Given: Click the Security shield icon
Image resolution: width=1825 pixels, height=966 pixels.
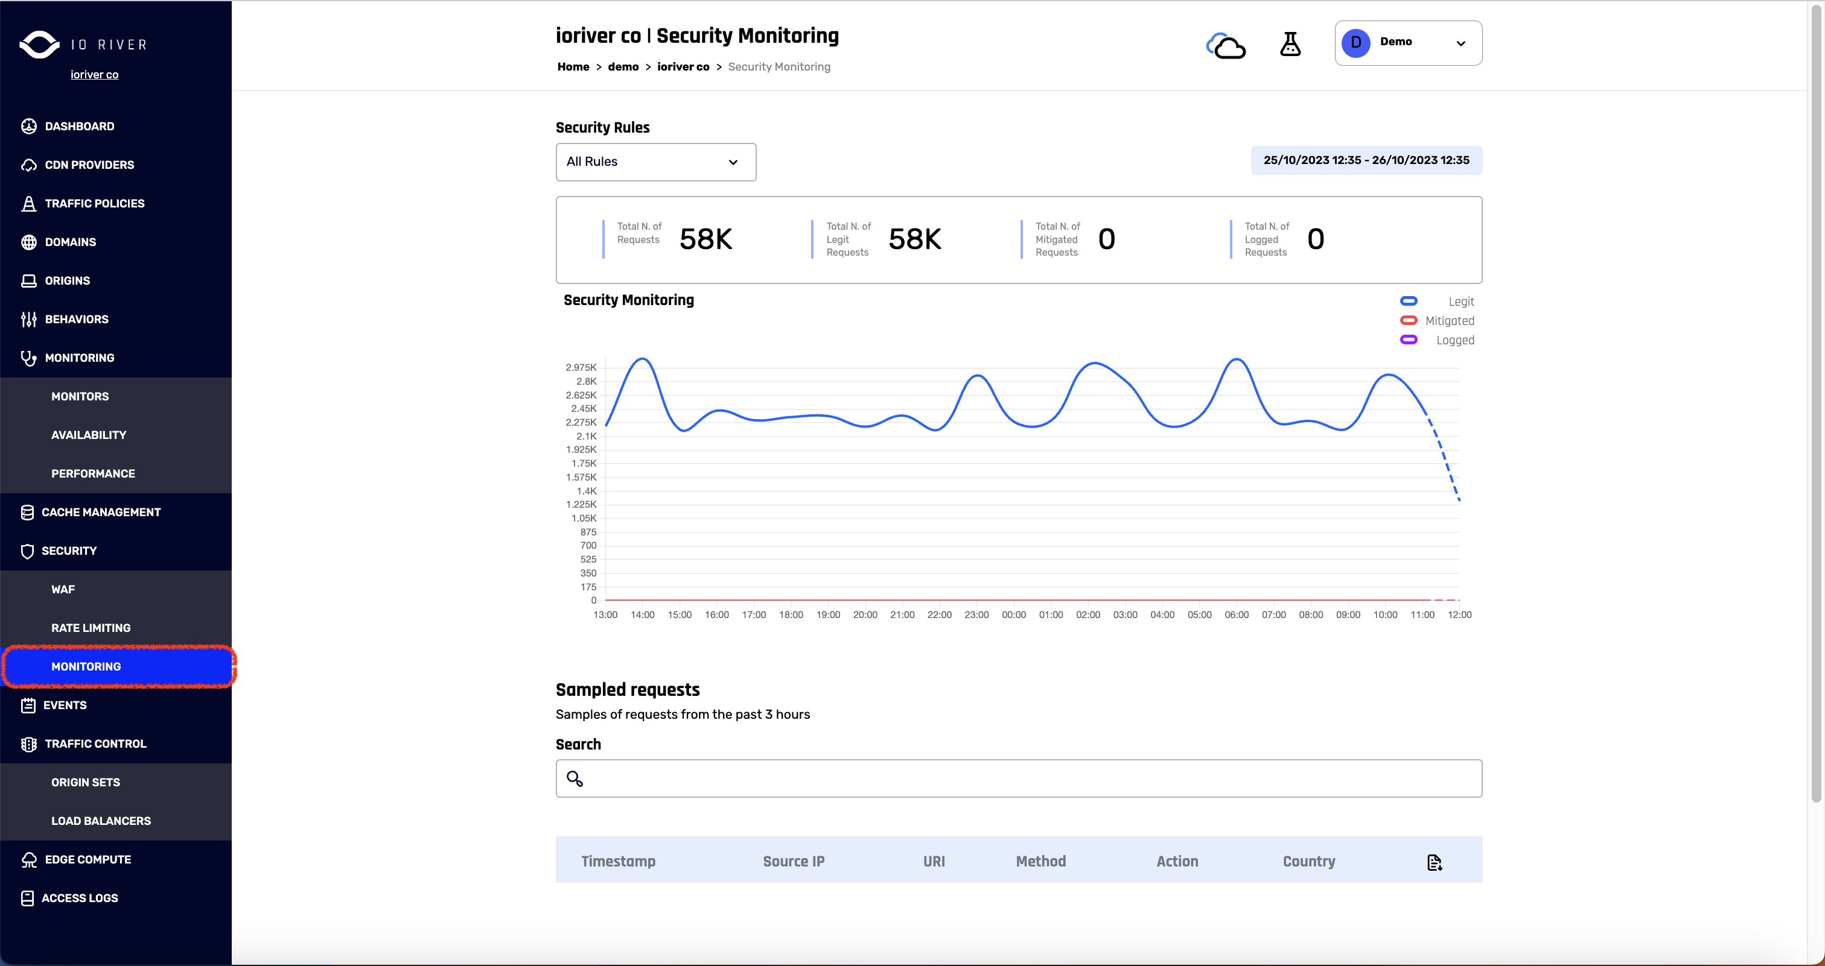Looking at the screenshot, I should point(27,551).
